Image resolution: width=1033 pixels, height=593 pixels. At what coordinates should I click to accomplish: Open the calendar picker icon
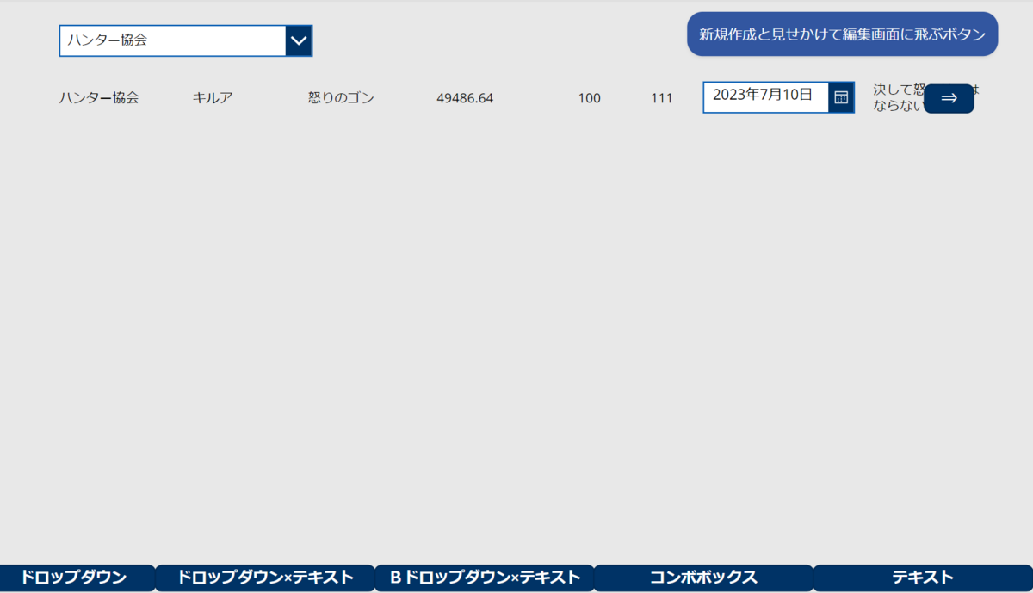[x=841, y=97]
